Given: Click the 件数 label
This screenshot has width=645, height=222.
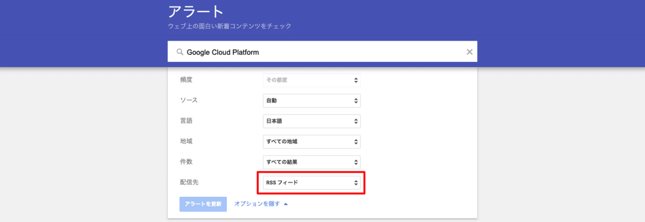Looking at the screenshot, I should point(186,162).
